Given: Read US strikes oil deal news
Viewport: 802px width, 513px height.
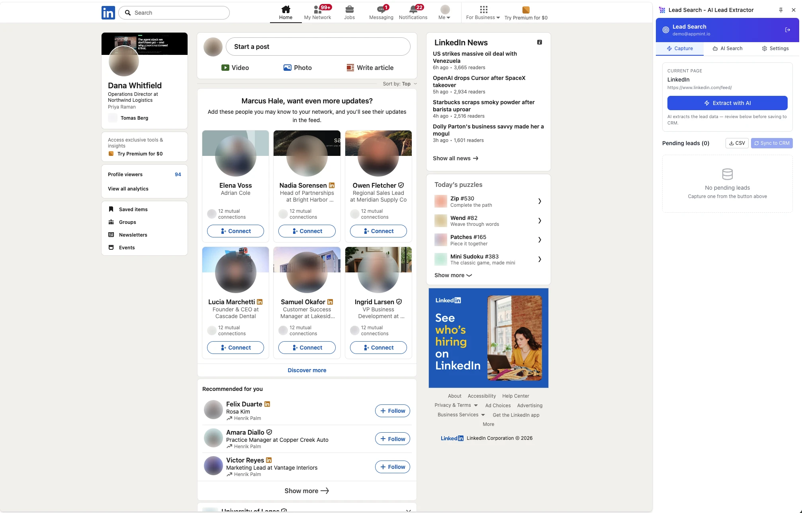Looking at the screenshot, I should pyautogui.click(x=475, y=57).
